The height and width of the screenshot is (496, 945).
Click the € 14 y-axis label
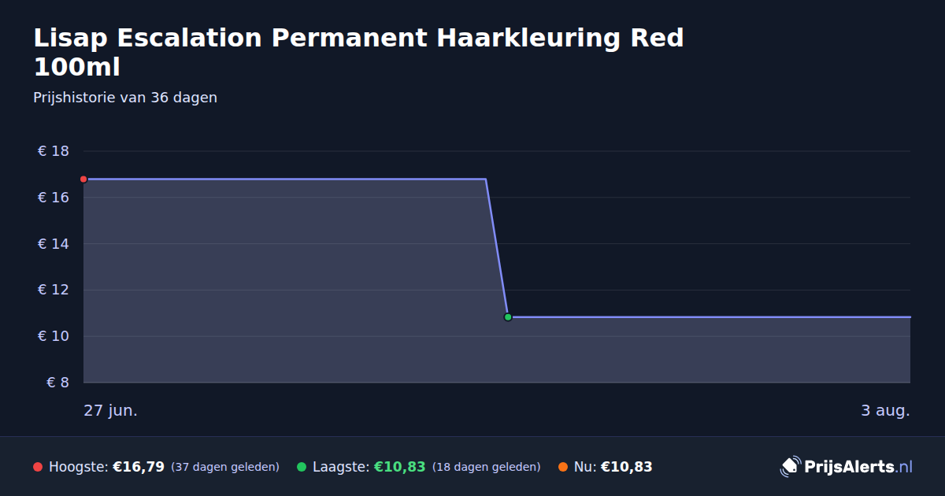coord(54,244)
